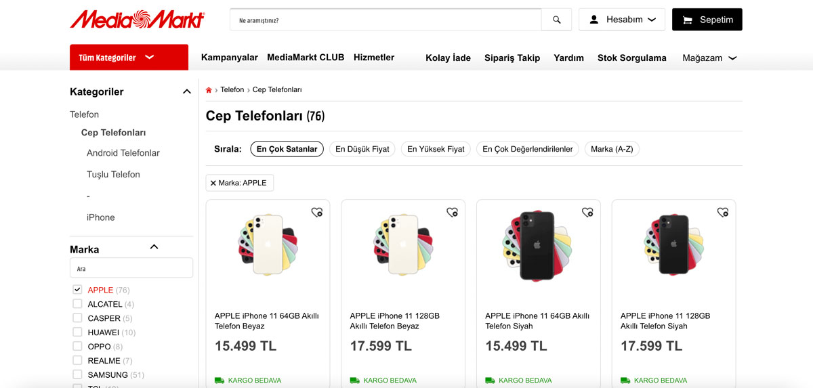
Task: Enable the SAMSUNG brand filter
Action: click(77, 374)
